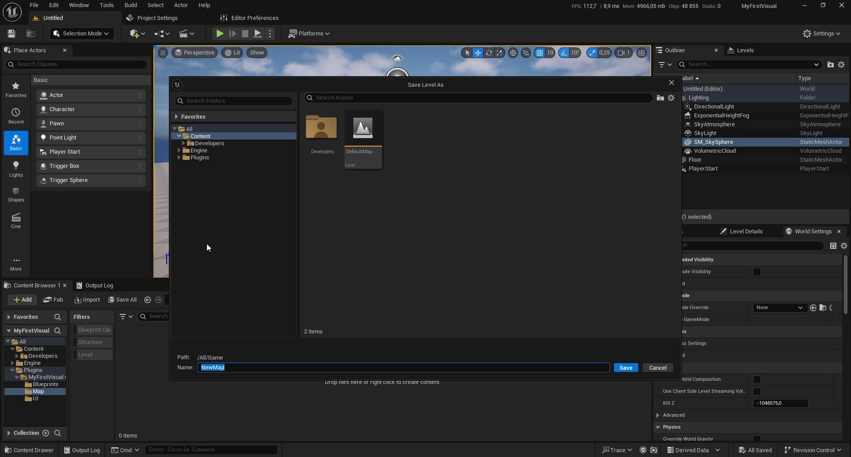851x457 pixels.
Task: Select the DefaultMap level thumbnail
Action: (x=363, y=139)
